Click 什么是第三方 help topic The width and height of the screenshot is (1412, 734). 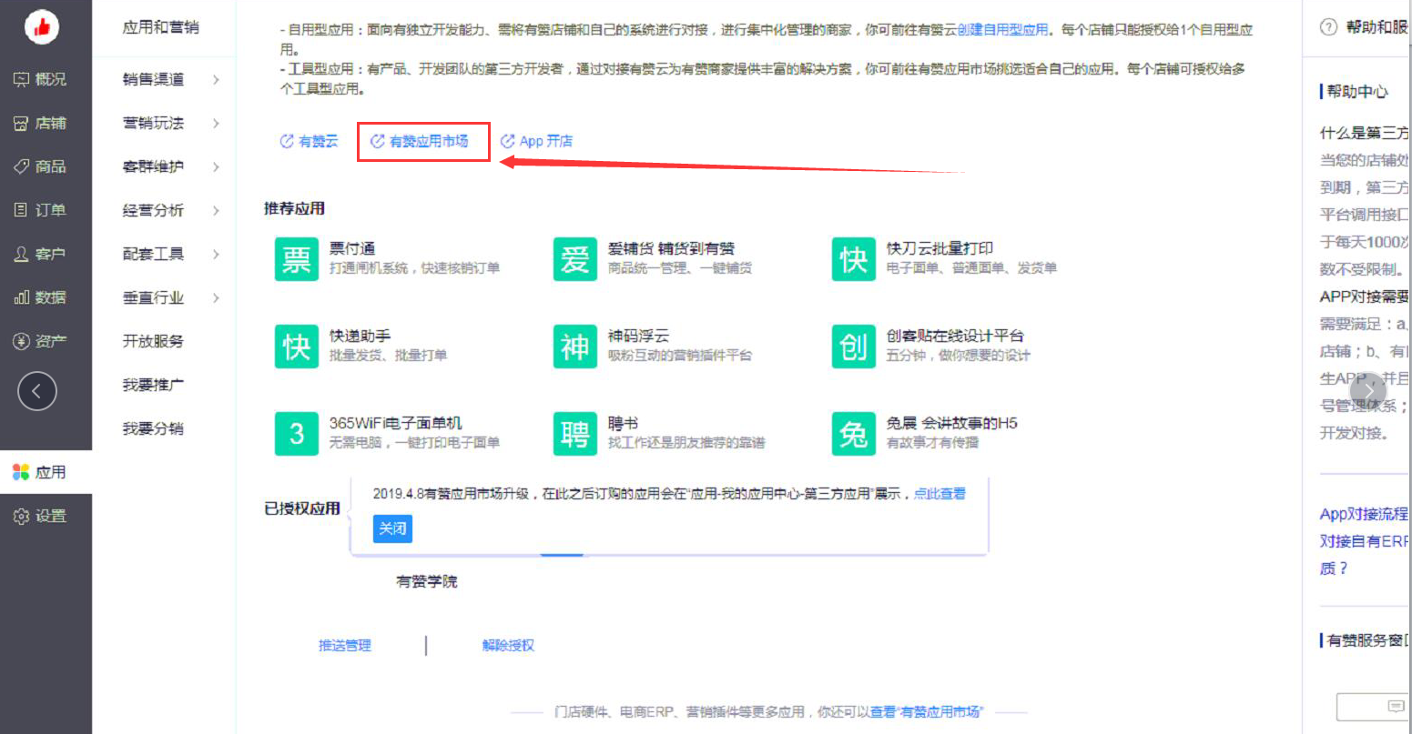coord(1364,133)
